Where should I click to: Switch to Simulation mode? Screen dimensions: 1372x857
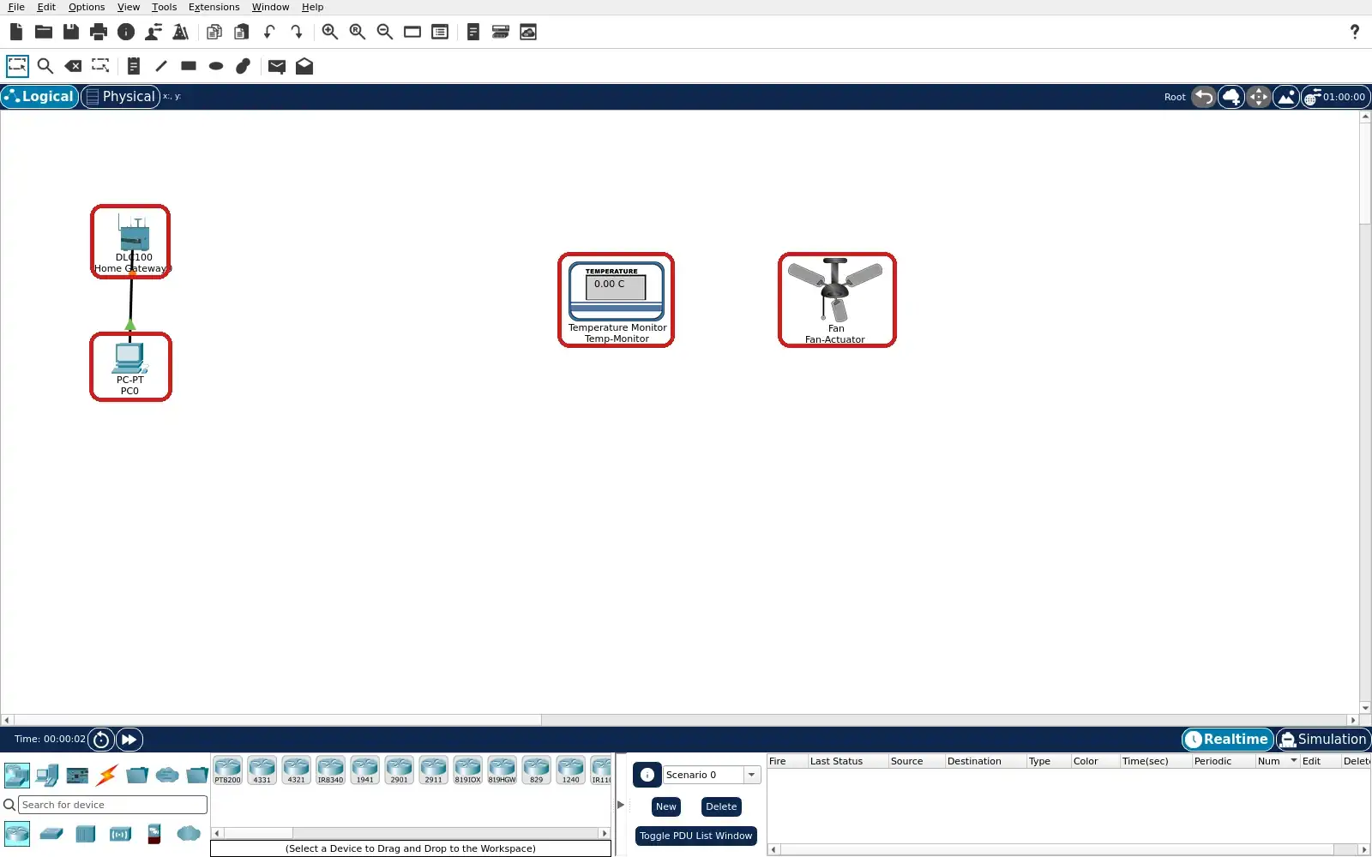[1323, 740]
